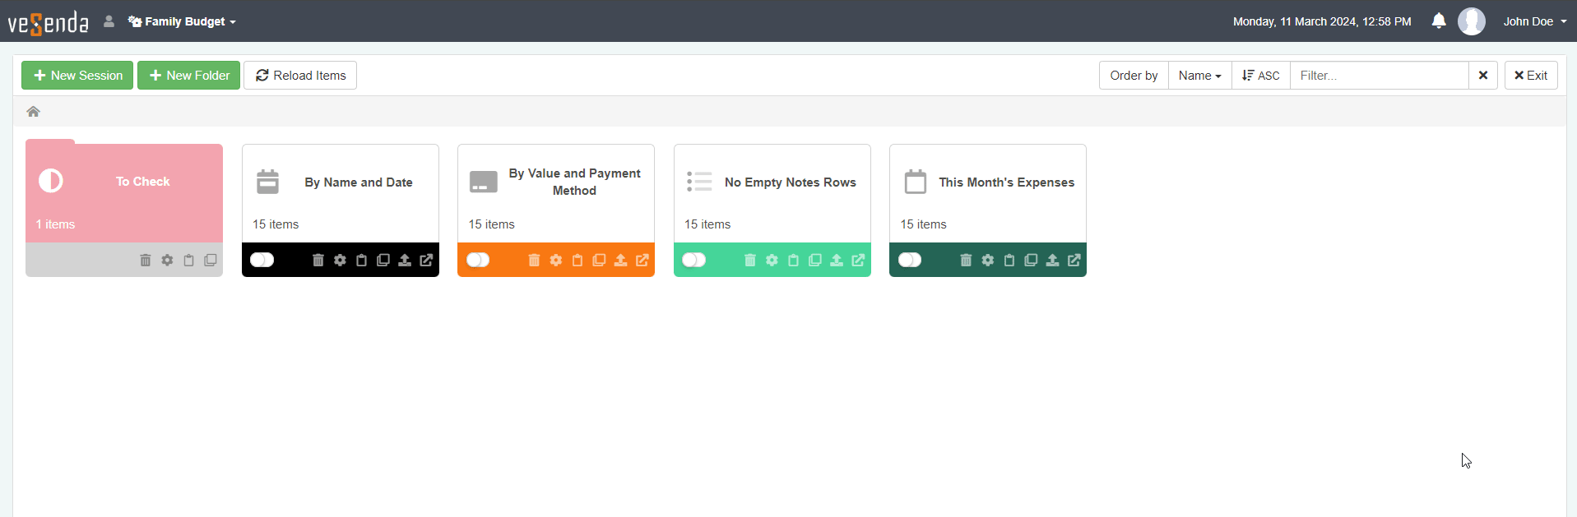Open the Name order-by dropdown

pos(1199,76)
